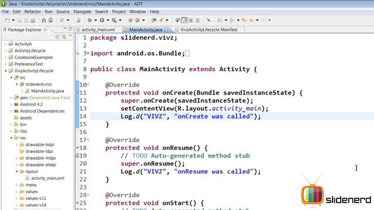374x210 pixels.
Task: Click the New Java Package icon
Action: coord(130,20)
